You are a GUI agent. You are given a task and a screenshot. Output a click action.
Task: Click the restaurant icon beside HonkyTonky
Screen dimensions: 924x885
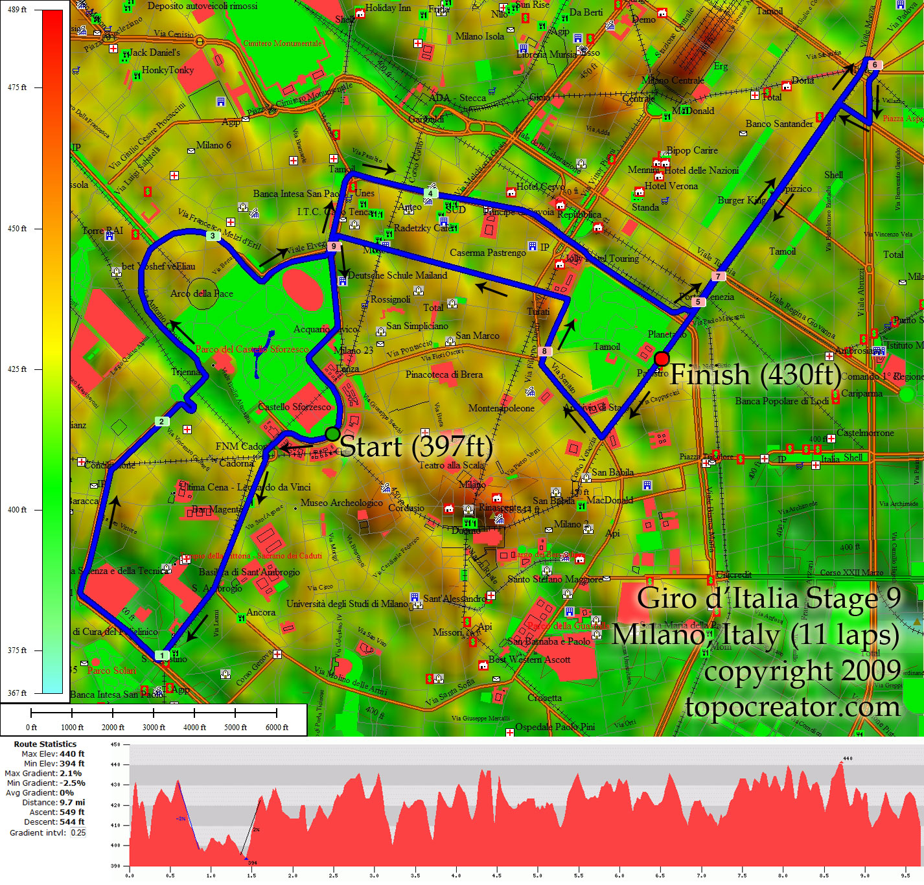pos(137,76)
